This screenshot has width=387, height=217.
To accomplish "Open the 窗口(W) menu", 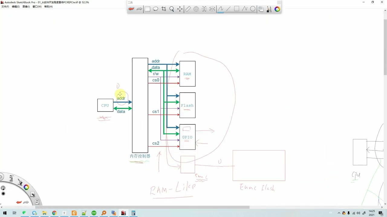I will [x=37, y=7].
